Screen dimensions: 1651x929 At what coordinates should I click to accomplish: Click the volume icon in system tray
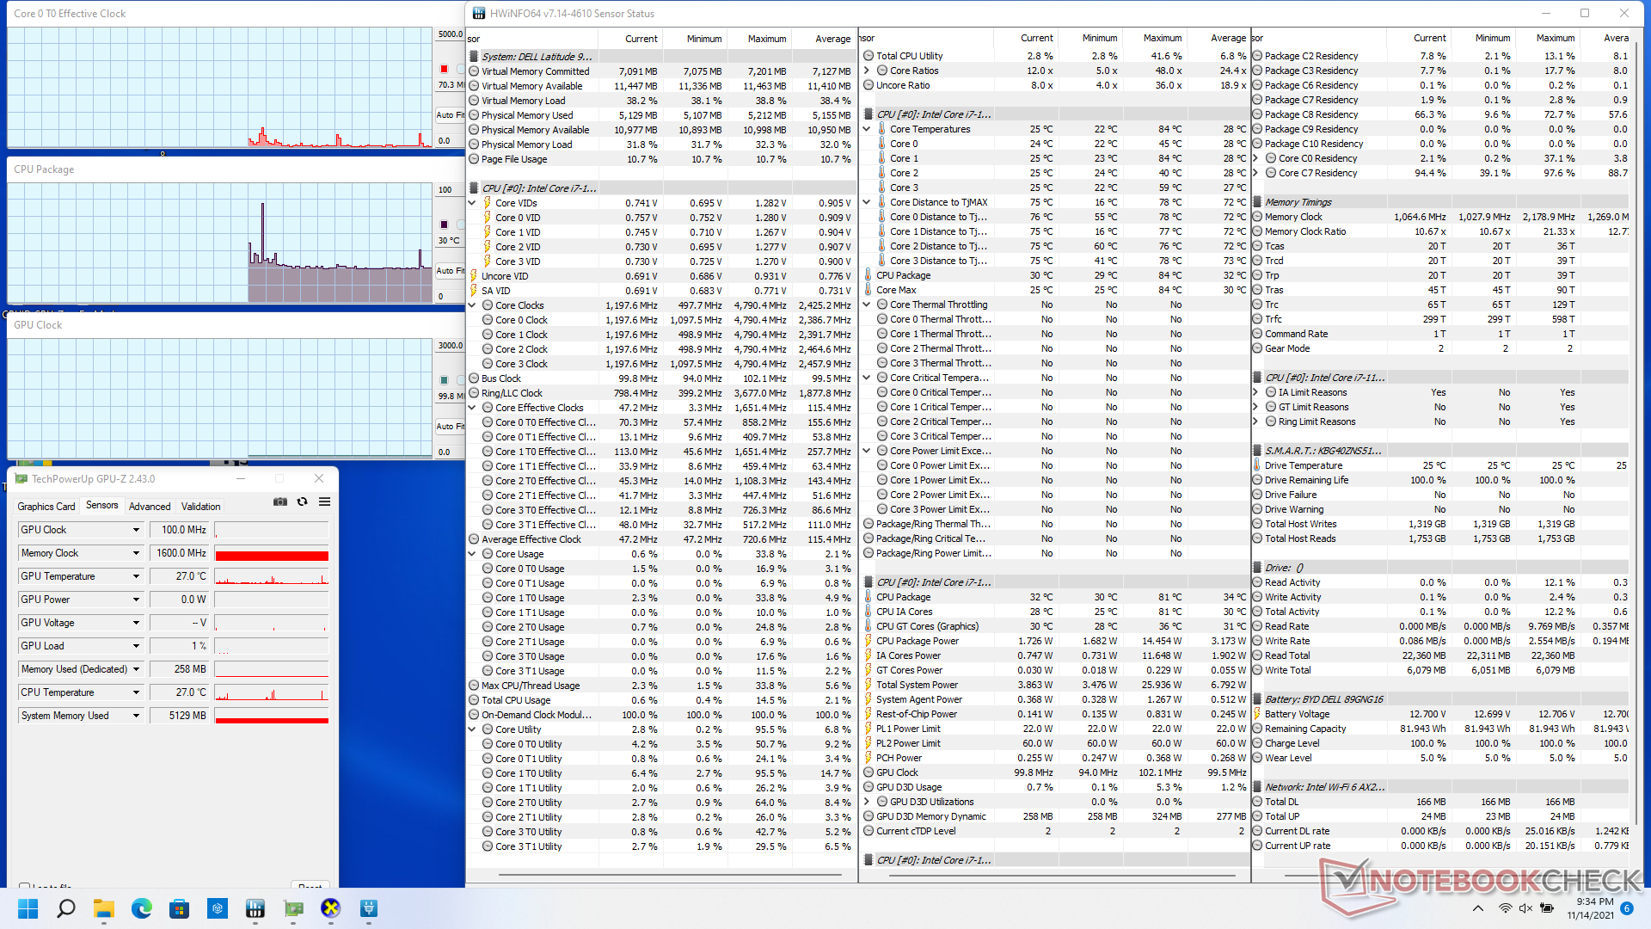click(1525, 908)
